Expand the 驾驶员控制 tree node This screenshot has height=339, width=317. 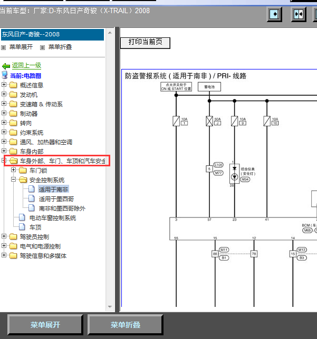point(4,236)
